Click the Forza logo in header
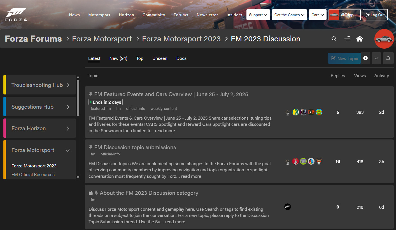 coord(16,15)
